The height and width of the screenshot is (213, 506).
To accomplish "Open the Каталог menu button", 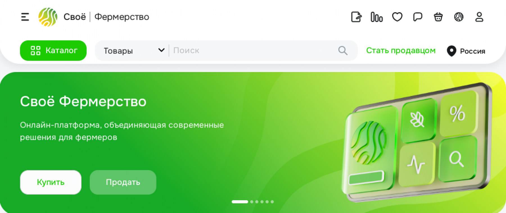I will point(53,50).
